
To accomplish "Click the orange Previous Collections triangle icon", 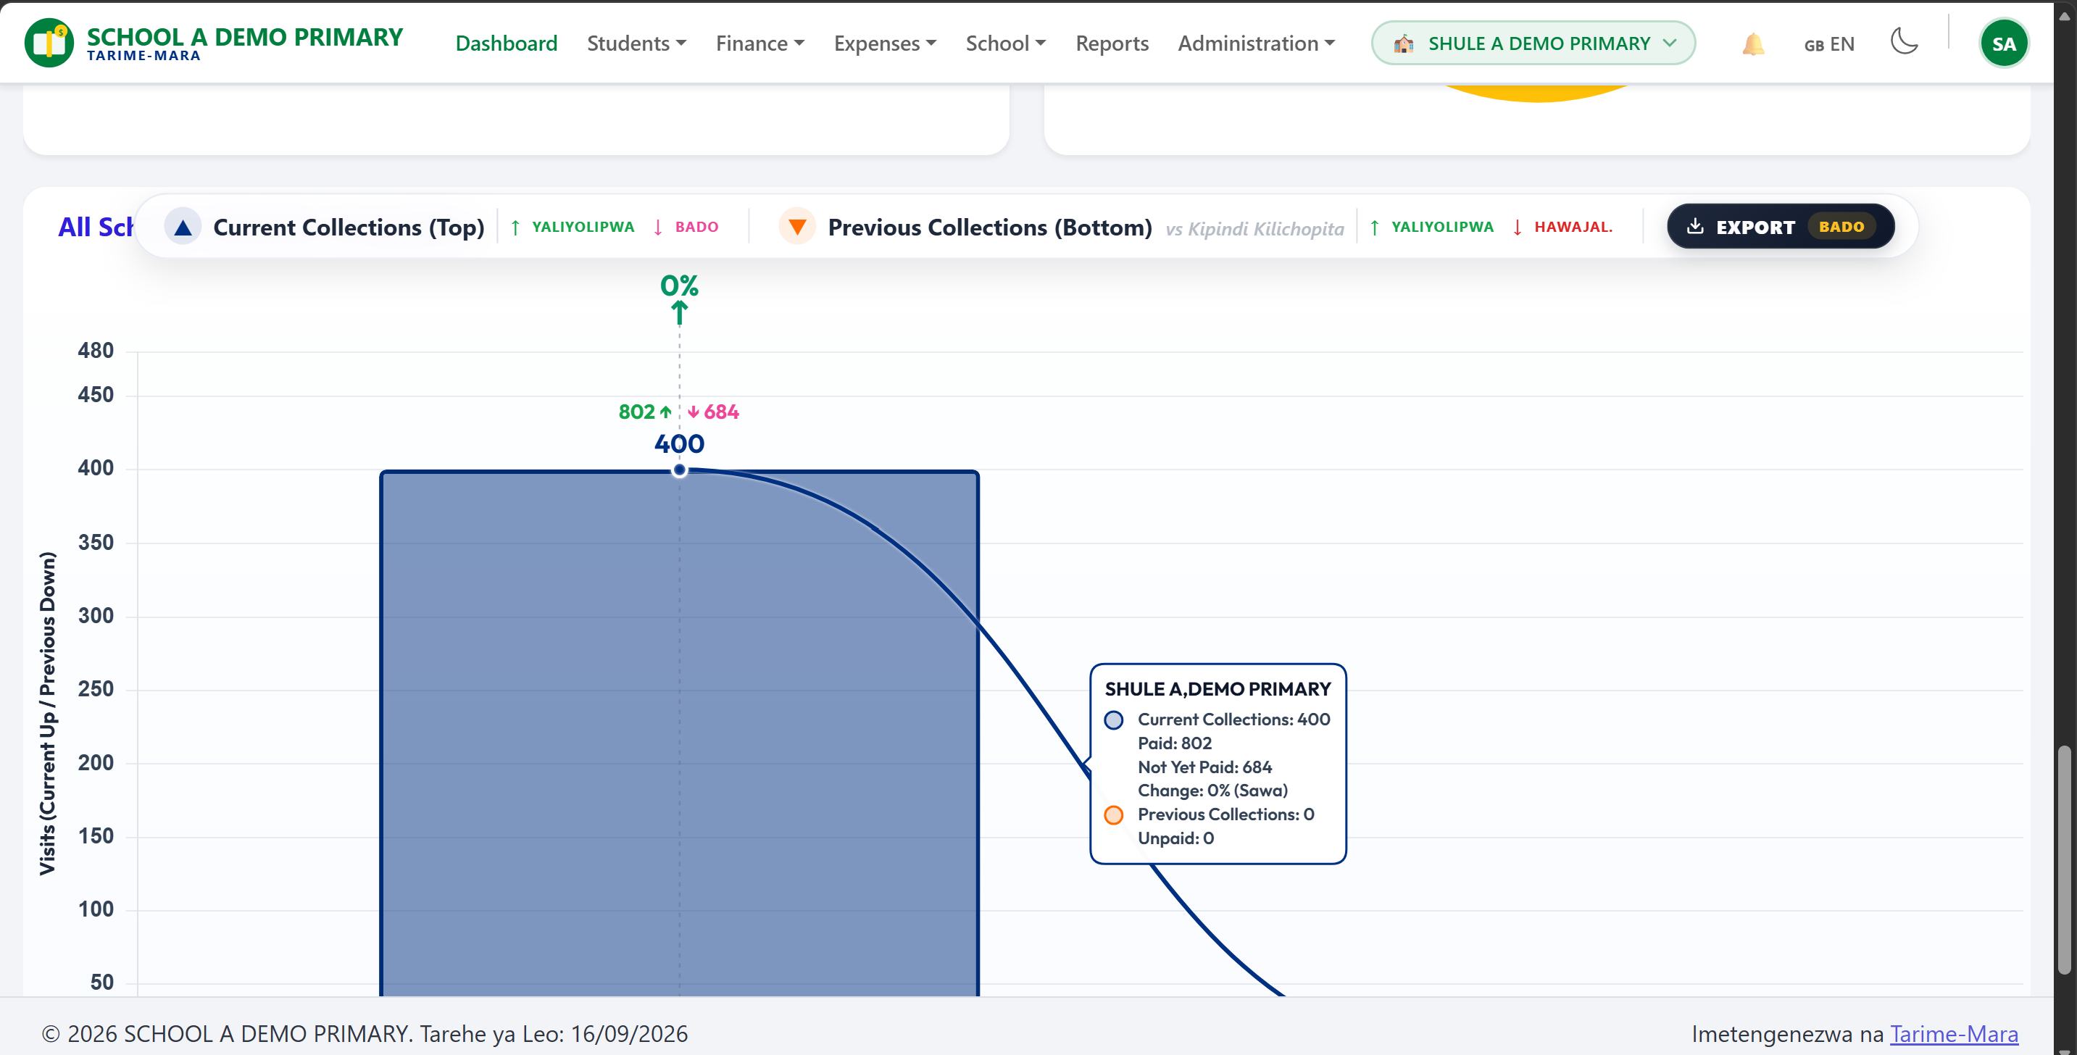I will tap(797, 227).
